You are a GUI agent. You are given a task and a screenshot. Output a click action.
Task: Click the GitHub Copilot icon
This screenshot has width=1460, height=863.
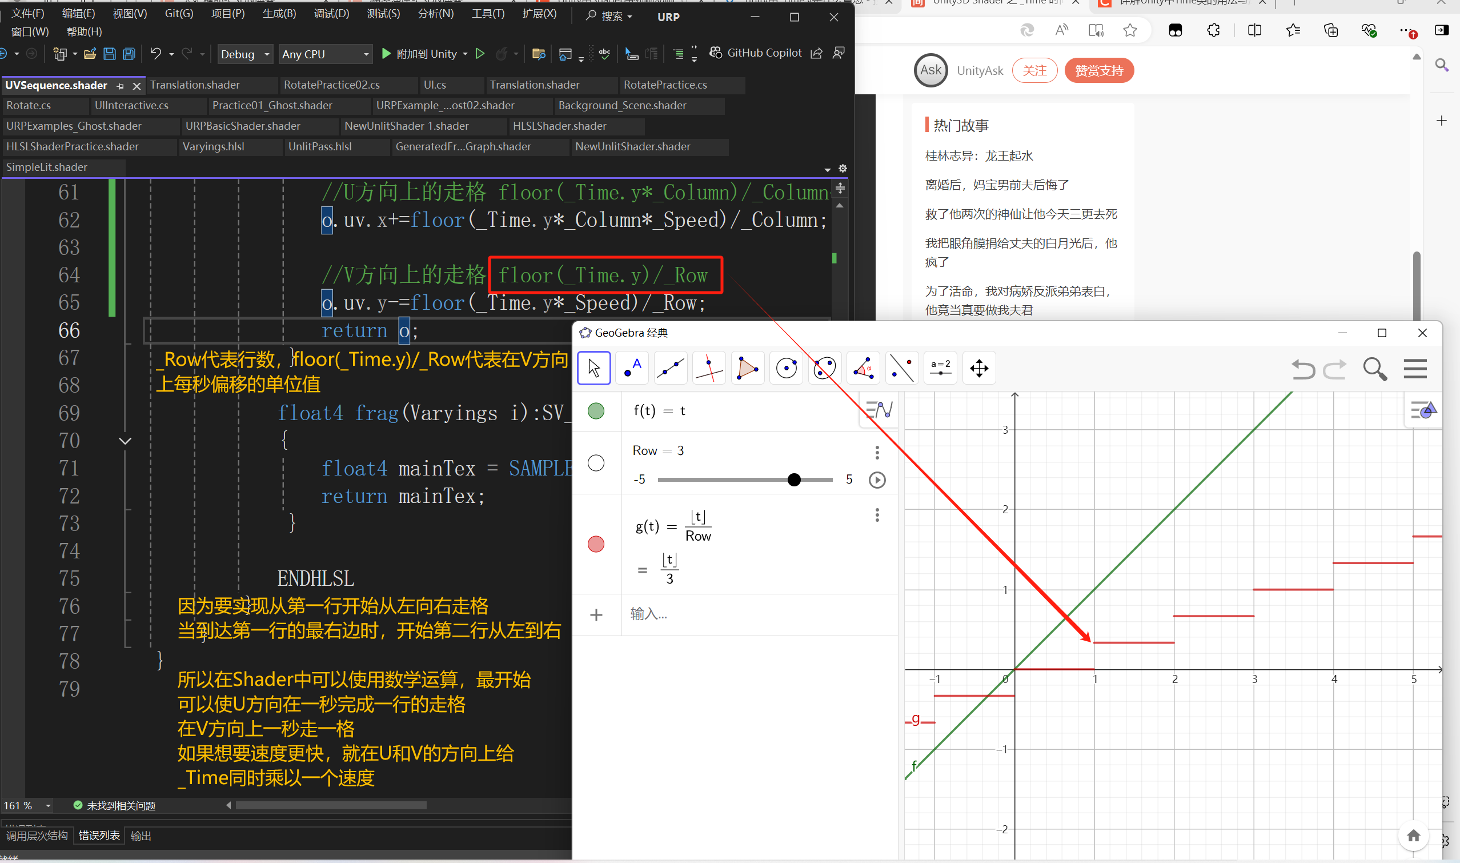(716, 53)
